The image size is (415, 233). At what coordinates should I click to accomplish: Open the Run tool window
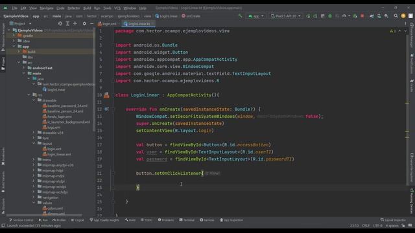[43, 220]
